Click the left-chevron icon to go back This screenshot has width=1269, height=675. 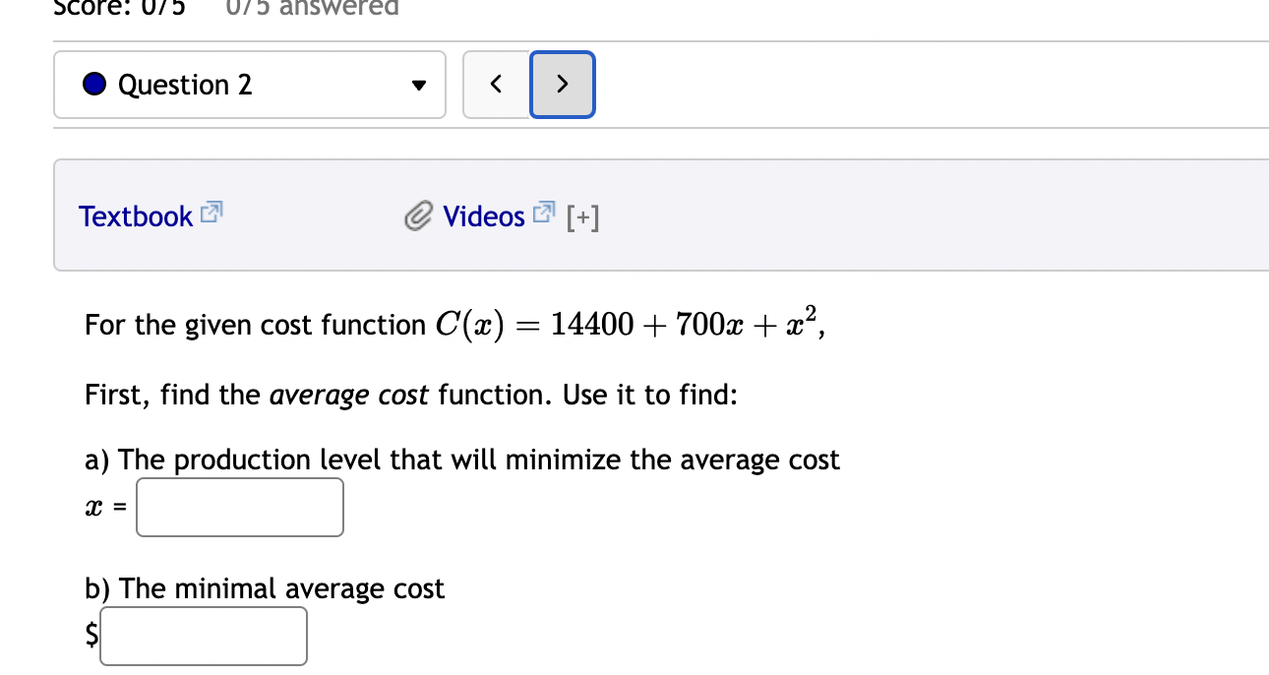point(496,85)
